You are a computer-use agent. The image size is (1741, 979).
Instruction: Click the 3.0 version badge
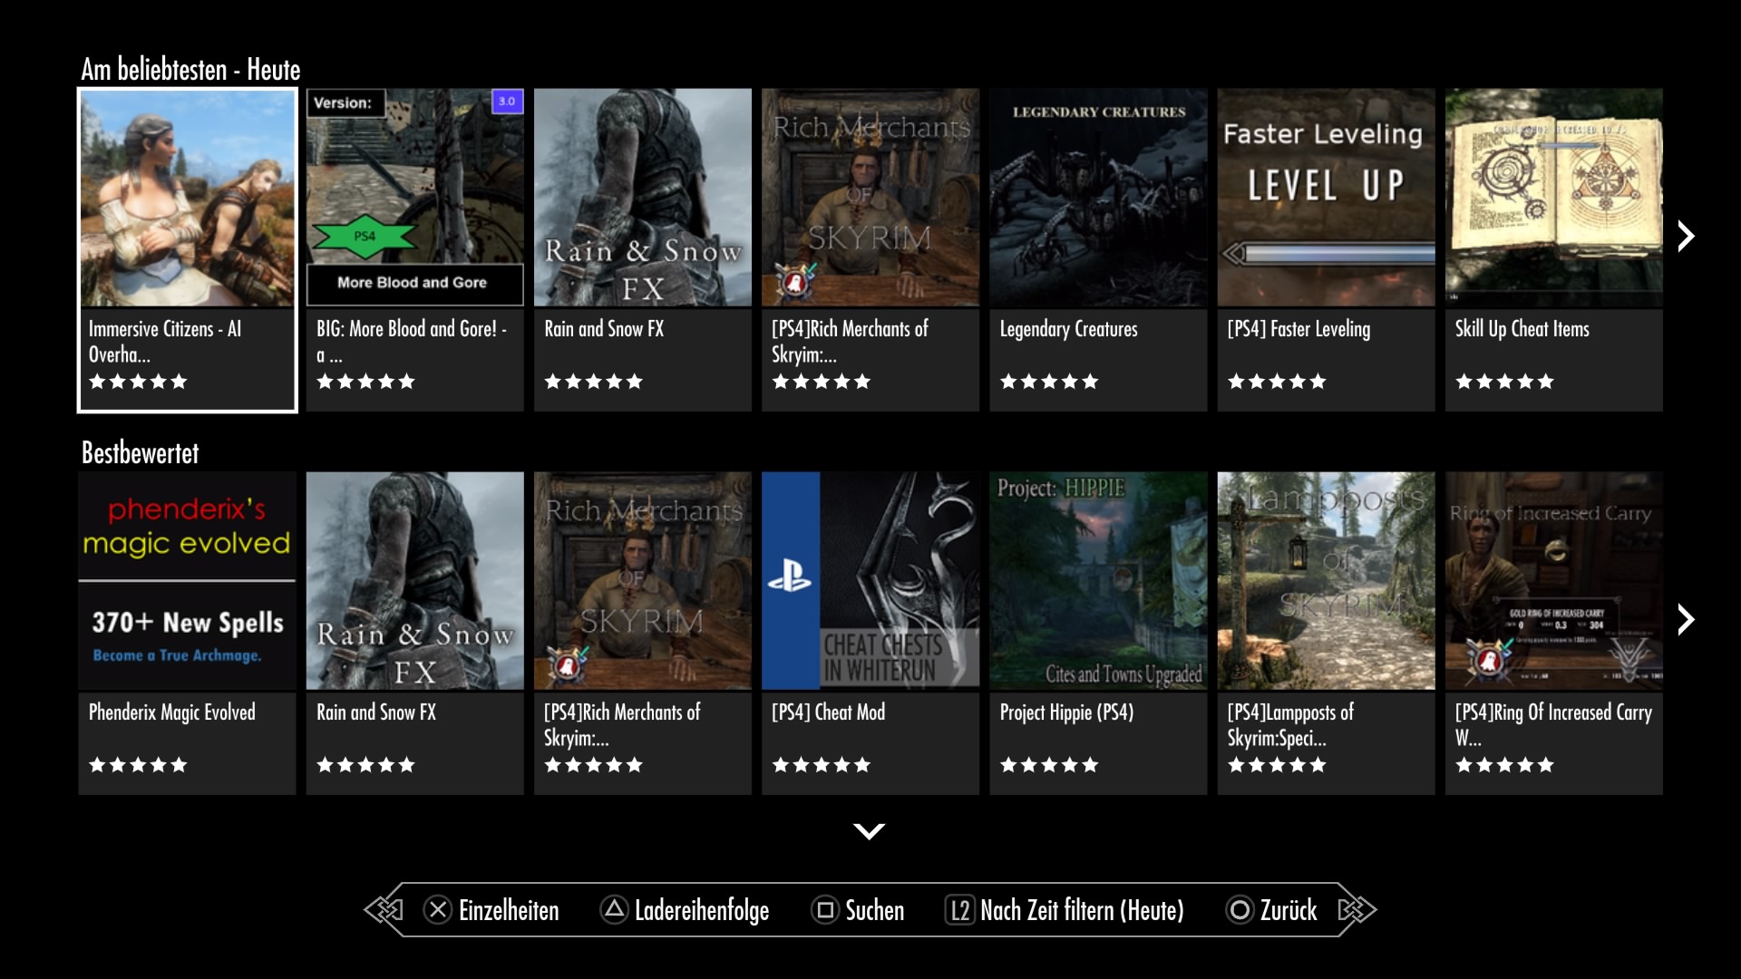click(507, 102)
